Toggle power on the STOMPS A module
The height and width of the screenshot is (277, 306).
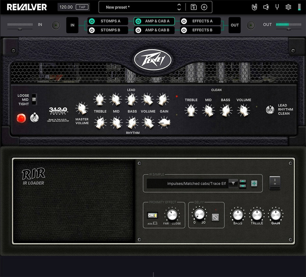[x=92, y=21]
